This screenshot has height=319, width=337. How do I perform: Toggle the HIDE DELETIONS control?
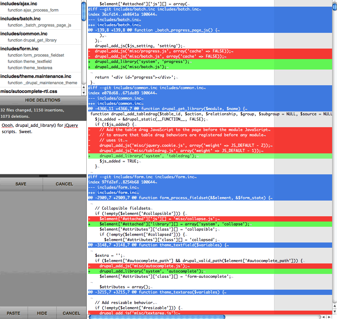[43, 100]
